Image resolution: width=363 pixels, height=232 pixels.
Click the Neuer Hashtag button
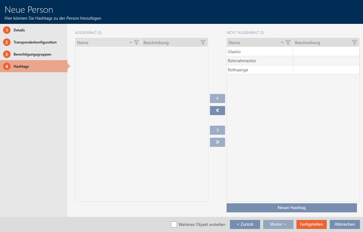pos(292,208)
